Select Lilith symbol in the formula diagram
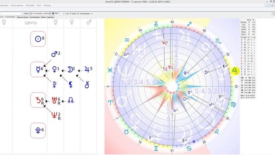 pyautogui.click(x=70, y=85)
